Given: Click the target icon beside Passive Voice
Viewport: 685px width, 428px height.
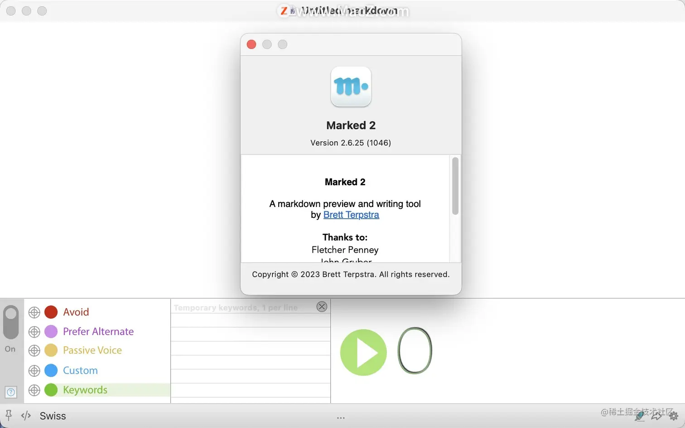Looking at the screenshot, I should (34, 351).
